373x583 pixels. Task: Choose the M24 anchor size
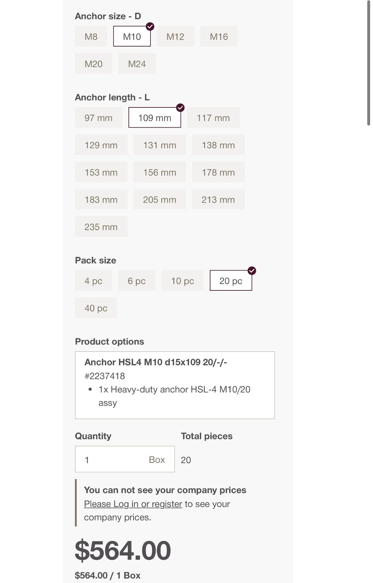[x=137, y=64]
